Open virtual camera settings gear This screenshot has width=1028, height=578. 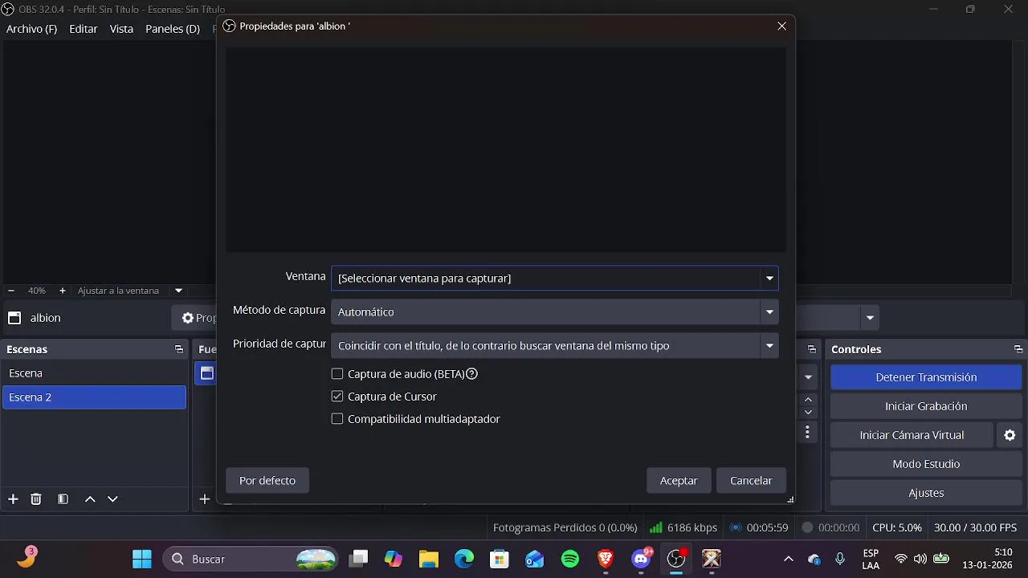1010,435
